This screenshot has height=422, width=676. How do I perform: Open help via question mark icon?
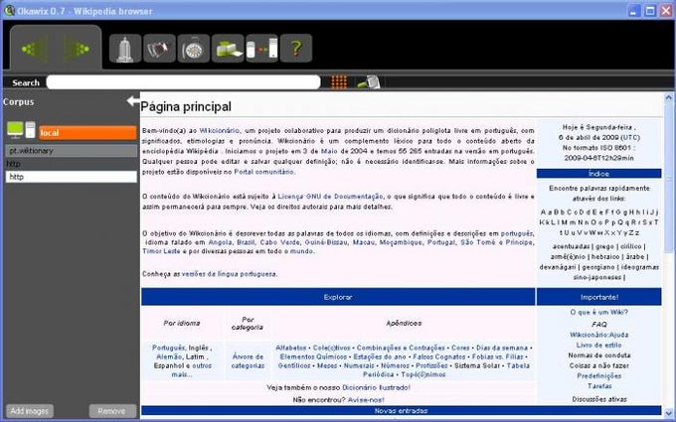pyautogui.click(x=296, y=49)
